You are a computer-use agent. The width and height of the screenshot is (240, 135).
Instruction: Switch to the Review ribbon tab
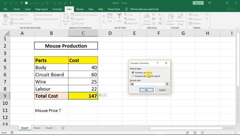80,9
